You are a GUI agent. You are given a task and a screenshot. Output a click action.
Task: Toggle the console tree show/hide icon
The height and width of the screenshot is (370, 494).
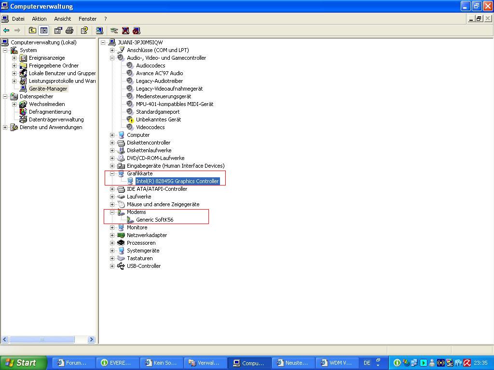coord(44,30)
